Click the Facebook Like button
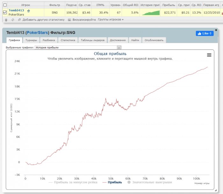223x194 pixels. (205, 33)
